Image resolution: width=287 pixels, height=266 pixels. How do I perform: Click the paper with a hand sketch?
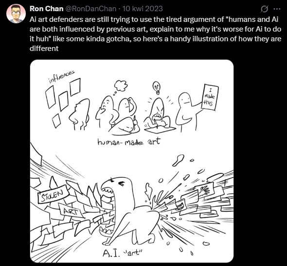(x=205, y=190)
